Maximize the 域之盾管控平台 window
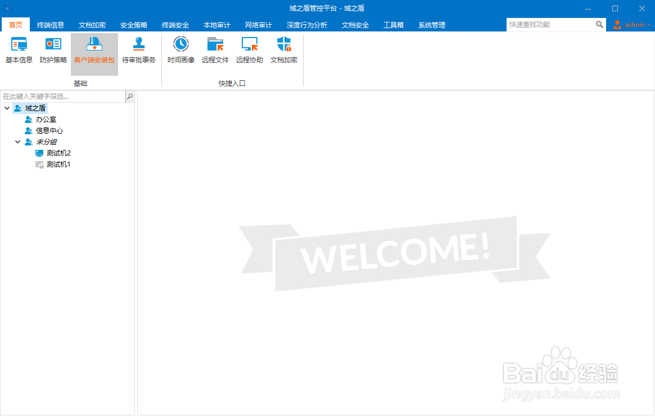 615,8
